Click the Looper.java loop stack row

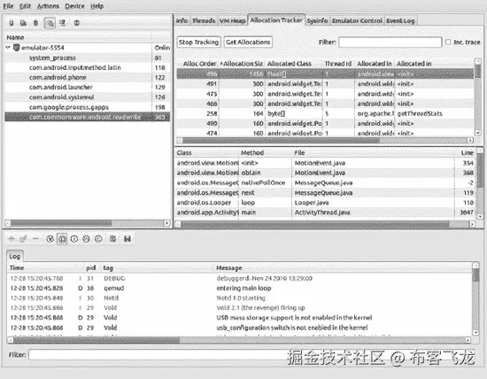coord(325,203)
